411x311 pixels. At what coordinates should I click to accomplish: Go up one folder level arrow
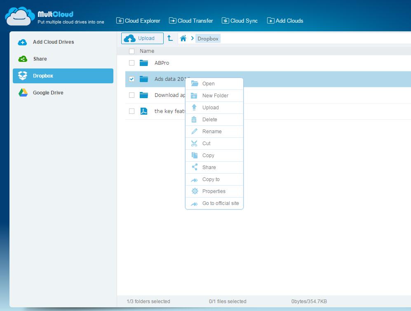[170, 38]
